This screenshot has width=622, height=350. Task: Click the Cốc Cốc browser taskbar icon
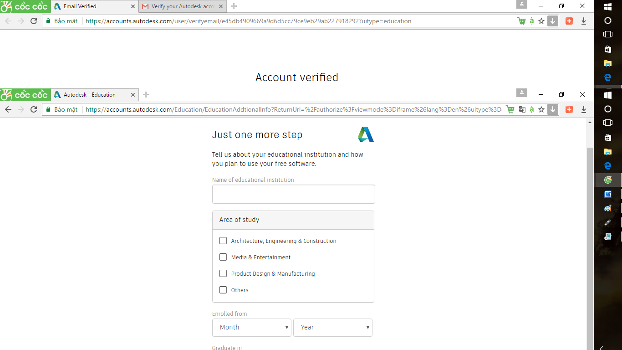point(607,180)
